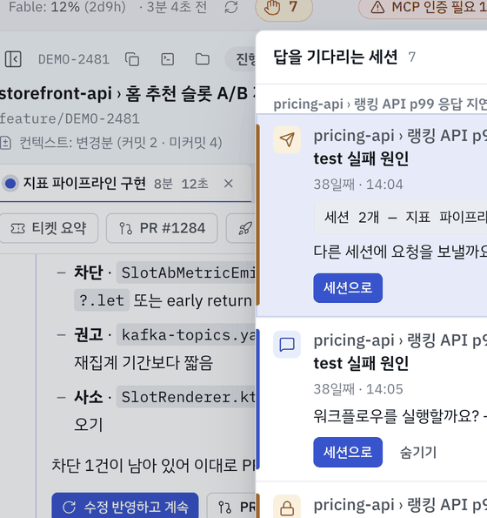Go to session from 14:05 card
The height and width of the screenshot is (518, 487).
[x=348, y=452]
